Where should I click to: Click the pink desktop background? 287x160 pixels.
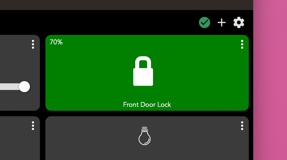click(x=270, y=80)
